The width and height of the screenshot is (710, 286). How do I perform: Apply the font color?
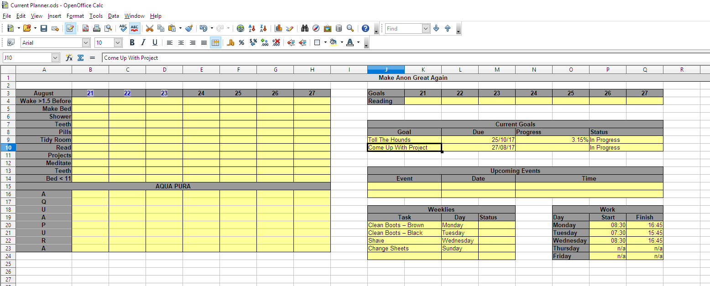point(350,42)
